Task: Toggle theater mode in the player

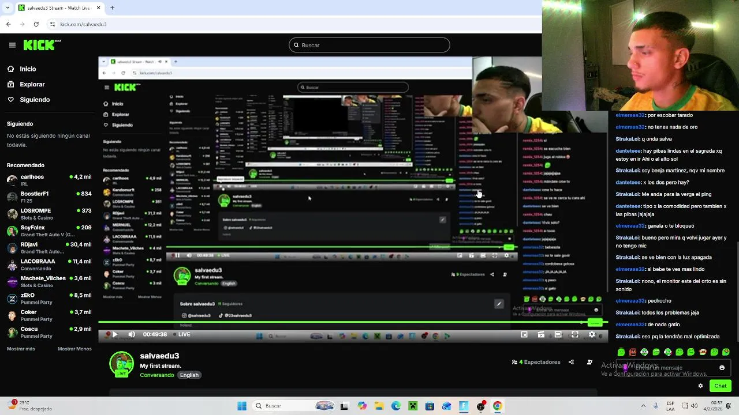Action: pyautogui.click(x=558, y=334)
